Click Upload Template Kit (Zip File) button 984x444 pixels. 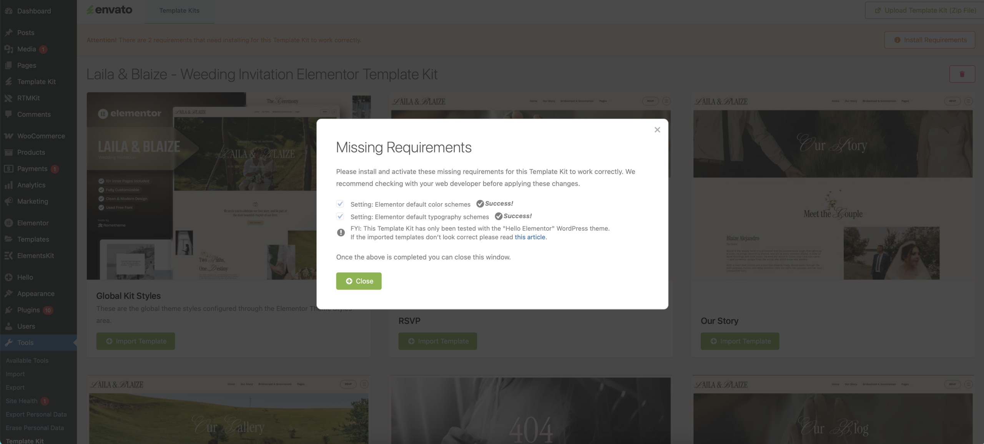tap(924, 10)
